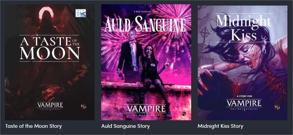293x135 pixels.
Task: Select the A Taste of the Moon cover title
Action: (x=50, y=48)
